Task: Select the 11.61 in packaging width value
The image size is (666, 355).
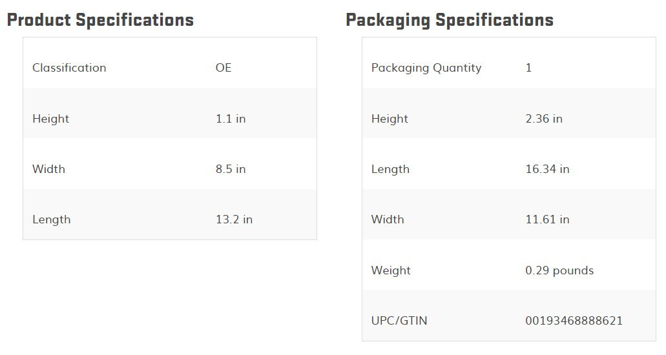Action: (547, 219)
